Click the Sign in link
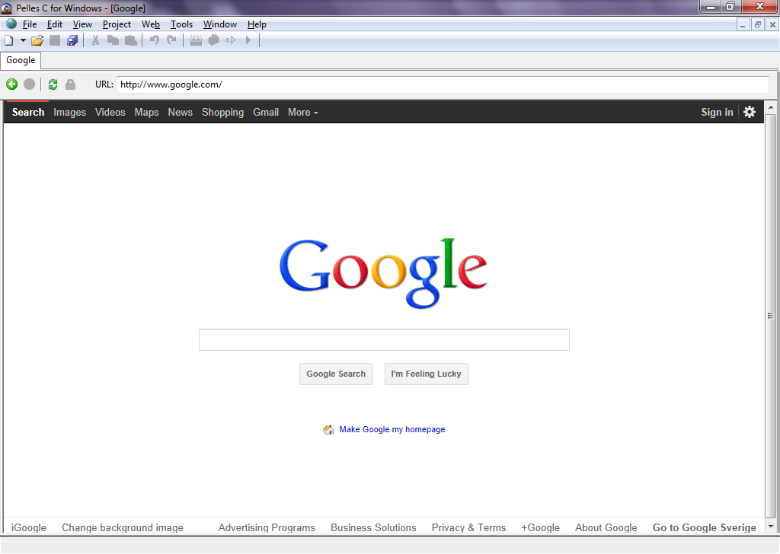The image size is (780, 554). [717, 113]
